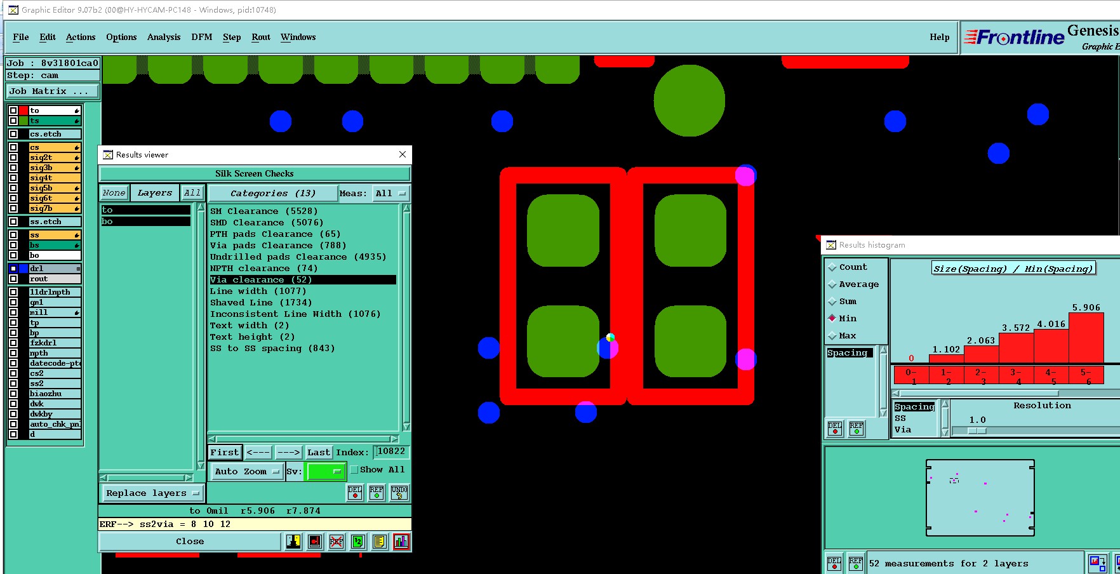The image size is (1120, 574).
Task: Click the DEL icon under the Spacing list
Action: tap(835, 429)
